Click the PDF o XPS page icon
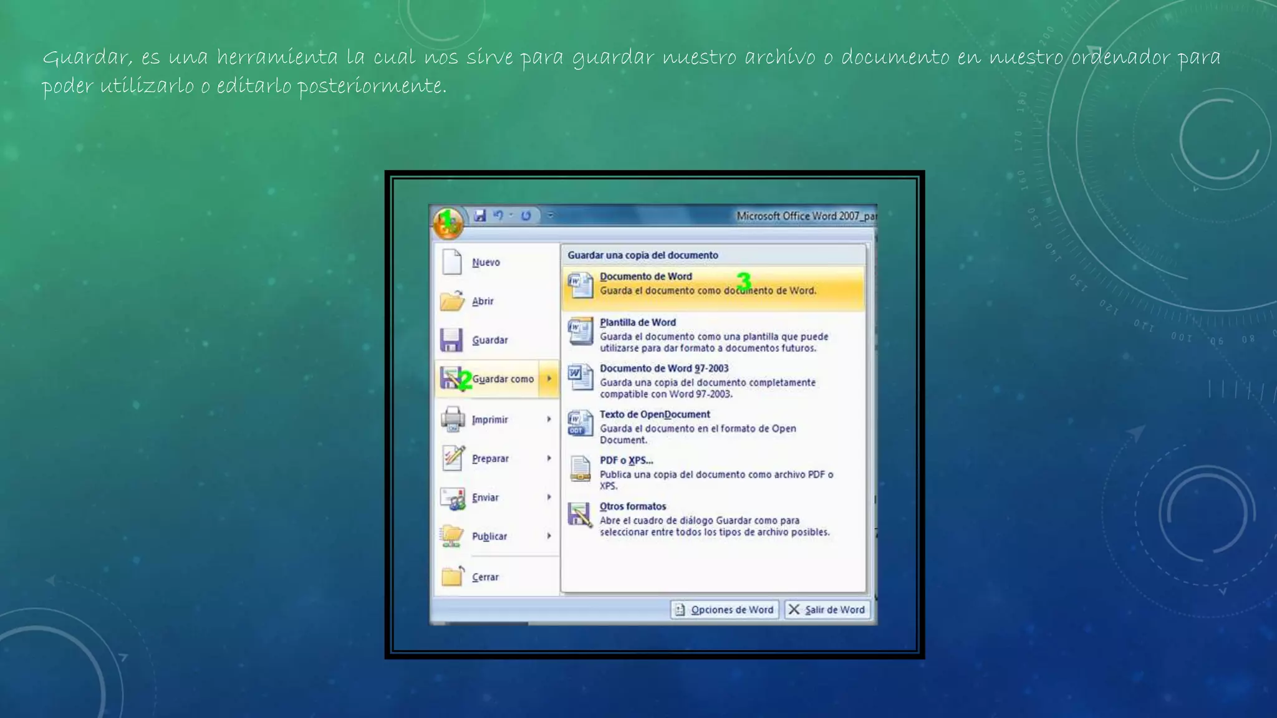The width and height of the screenshot is (1277, 718). point(581,469)
